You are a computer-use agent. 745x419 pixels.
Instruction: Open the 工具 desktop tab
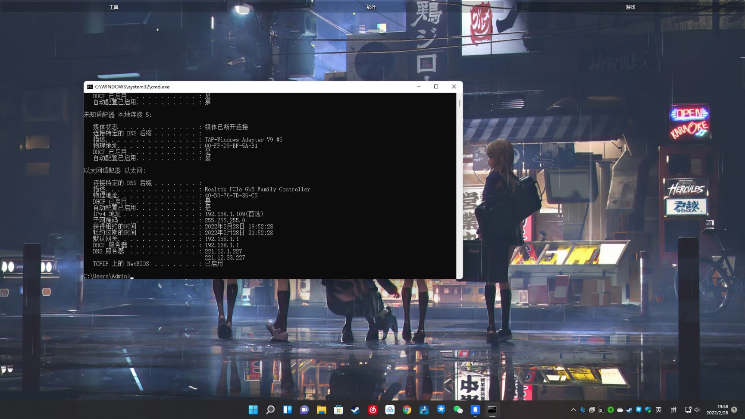[x=114, y=7]
